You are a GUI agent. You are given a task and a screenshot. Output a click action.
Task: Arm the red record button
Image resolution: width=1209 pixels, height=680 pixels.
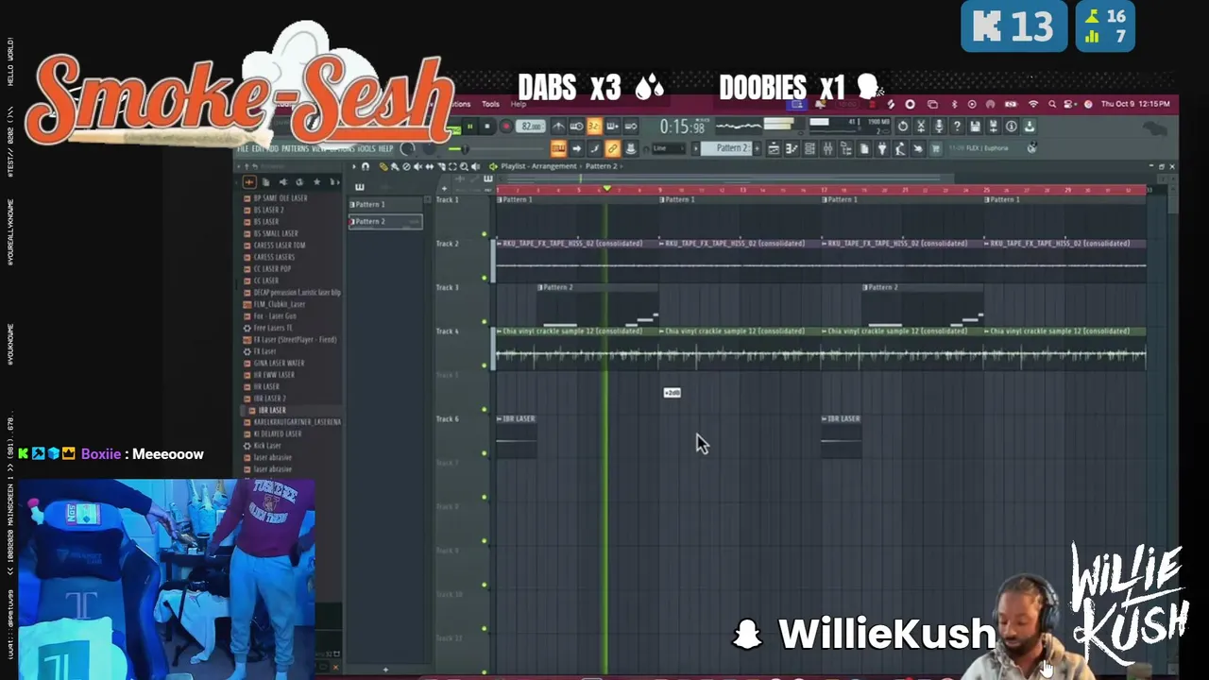coord(505,127)
